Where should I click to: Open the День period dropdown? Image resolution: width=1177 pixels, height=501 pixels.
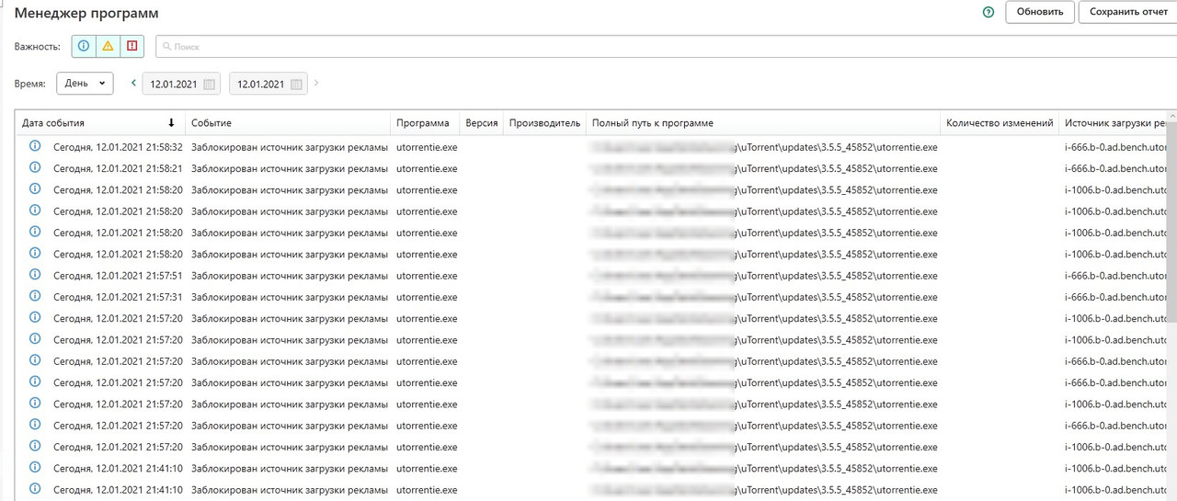tap(85, 84)
